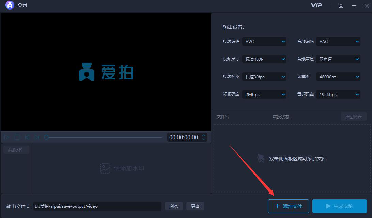Image resolution: width=372 pixels, height=218 pixels.
Task: Click the previous frame icon
Action: click(x=27, y=137)
